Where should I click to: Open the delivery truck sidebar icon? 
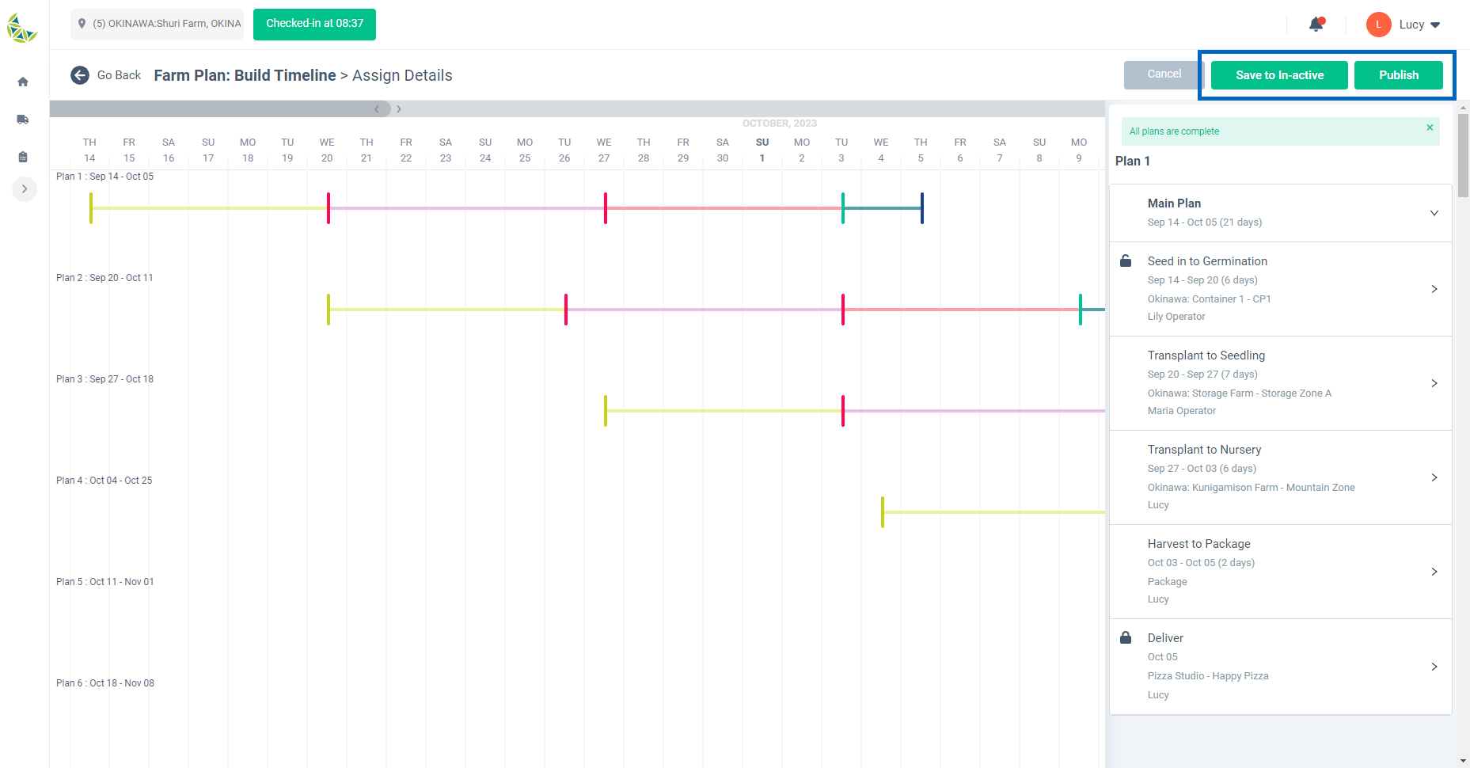23,120
